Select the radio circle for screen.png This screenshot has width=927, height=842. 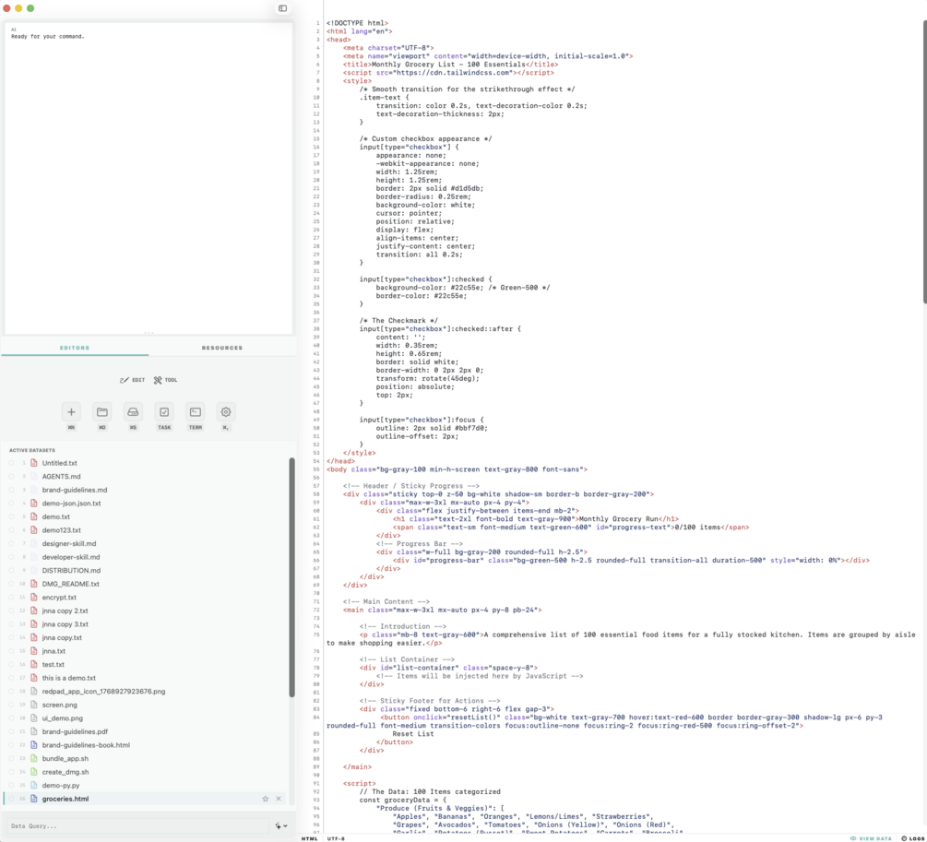11,705
